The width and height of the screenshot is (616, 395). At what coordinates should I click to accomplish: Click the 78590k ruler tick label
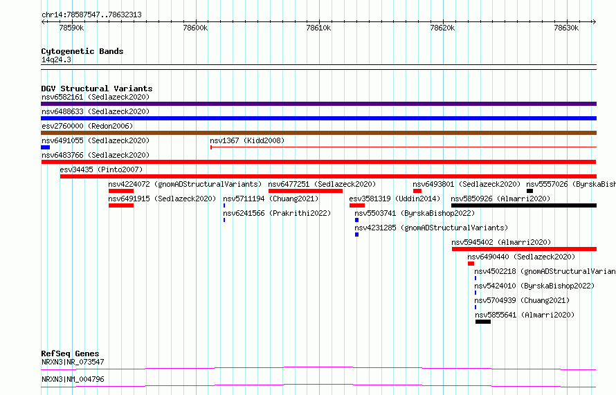tap(71, 28)
